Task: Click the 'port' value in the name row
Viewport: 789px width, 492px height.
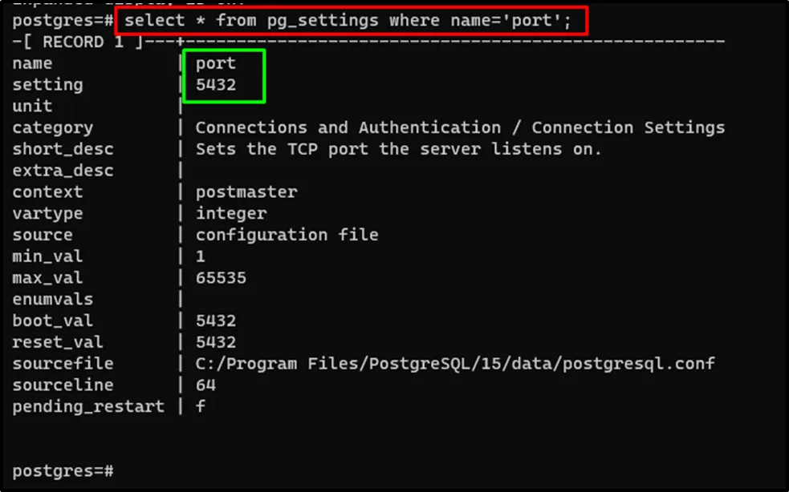Action: click(x=215, y=63)
